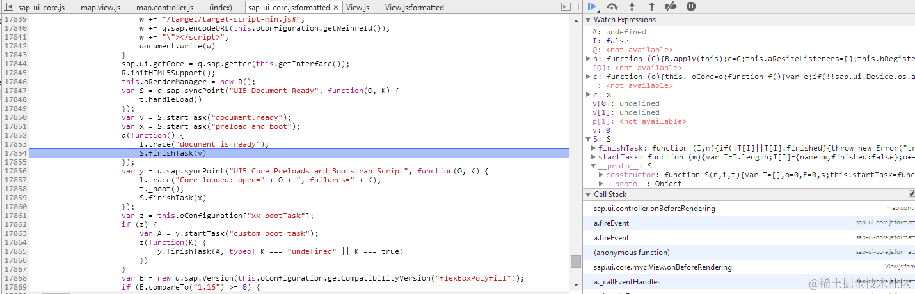Step out of current function
Screen dimensions: 915x294
(x=651, y=6)
